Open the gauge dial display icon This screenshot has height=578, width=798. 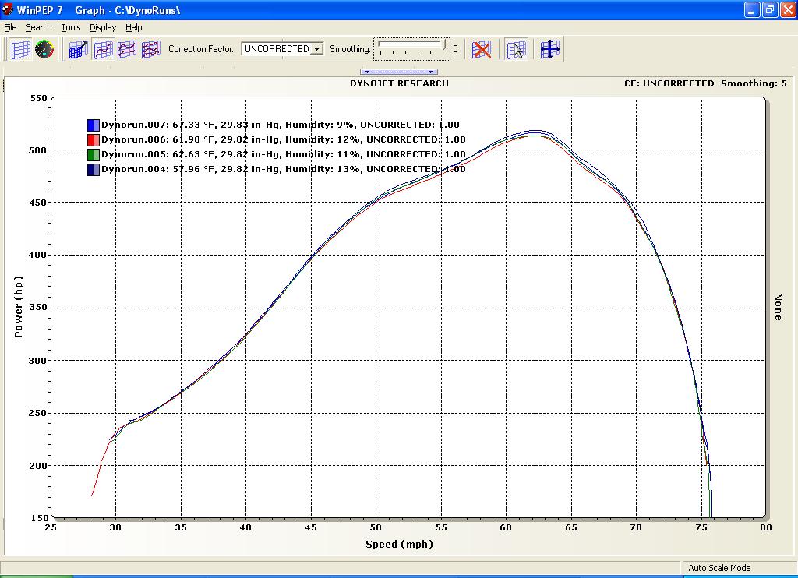pos(44,49)
